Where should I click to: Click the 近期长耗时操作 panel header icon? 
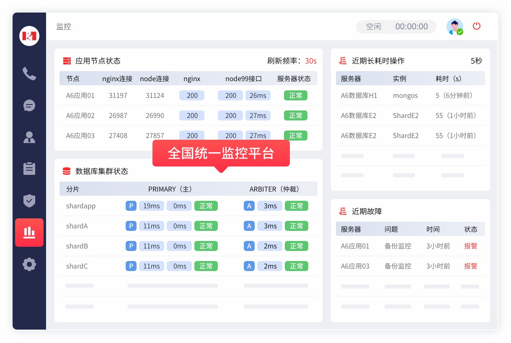click(x=342, y=61)
